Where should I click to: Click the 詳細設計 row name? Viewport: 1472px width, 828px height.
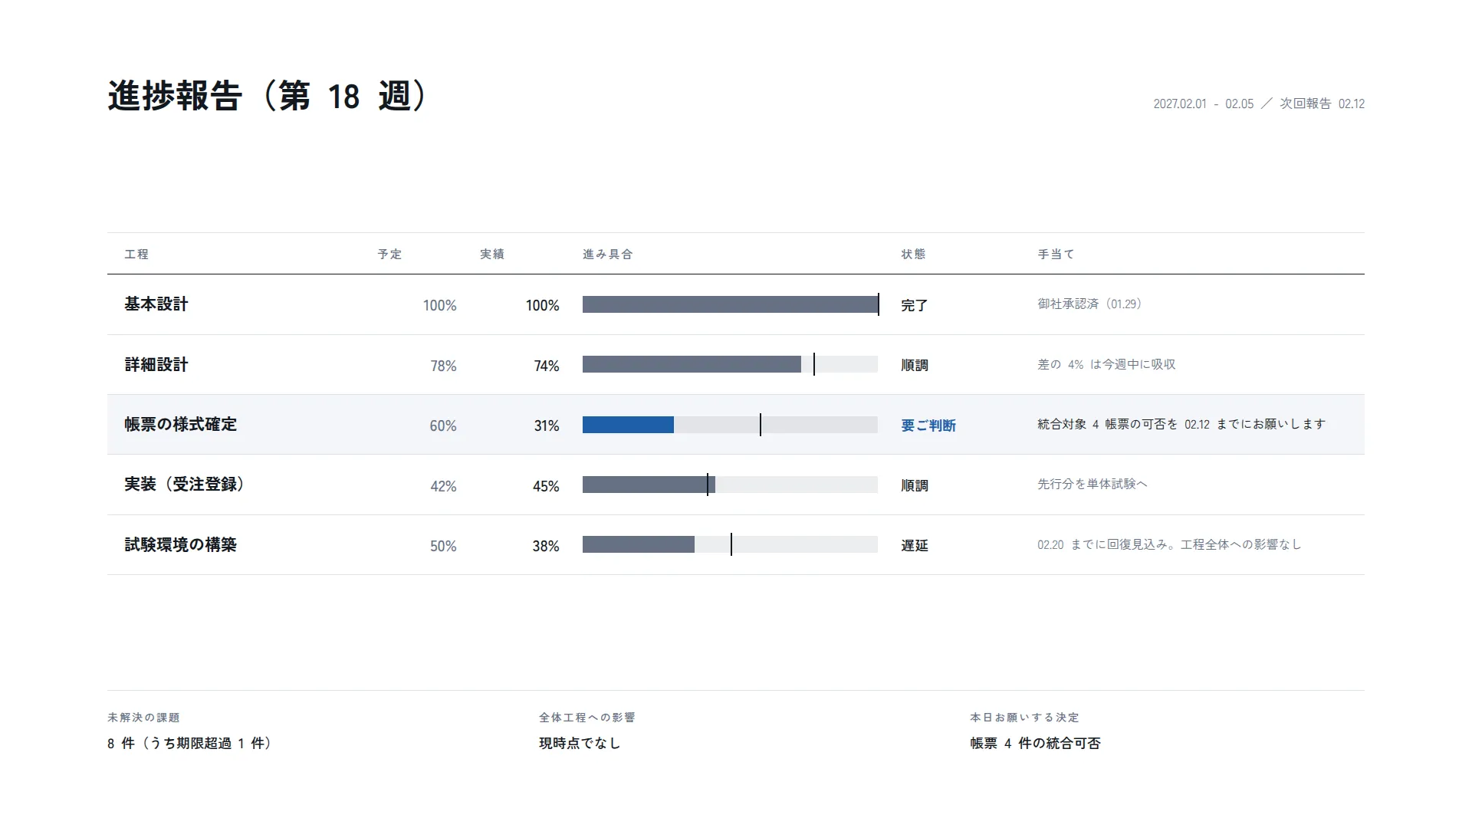coord(156,365)
